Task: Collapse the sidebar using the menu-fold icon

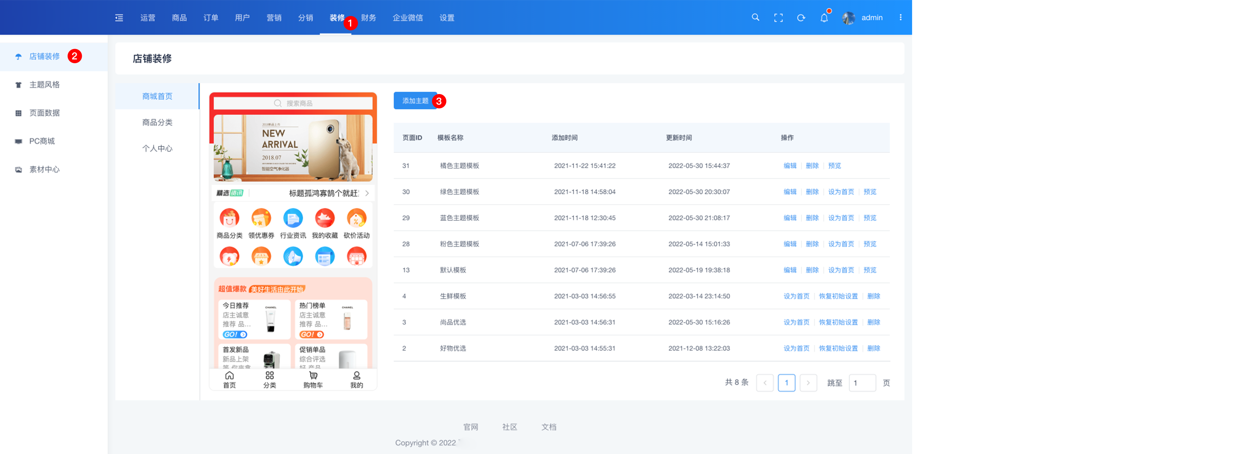Action: (x=119, y=18)
